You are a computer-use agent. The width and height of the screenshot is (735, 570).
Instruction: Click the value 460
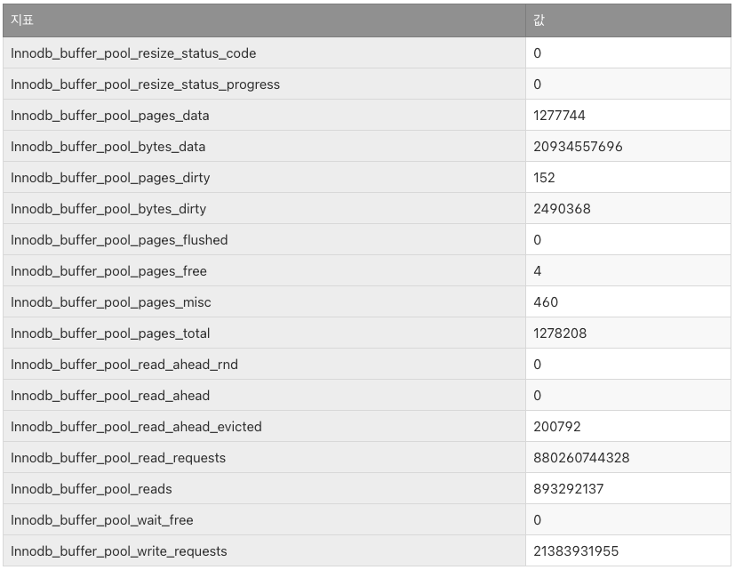pos(546,302)
